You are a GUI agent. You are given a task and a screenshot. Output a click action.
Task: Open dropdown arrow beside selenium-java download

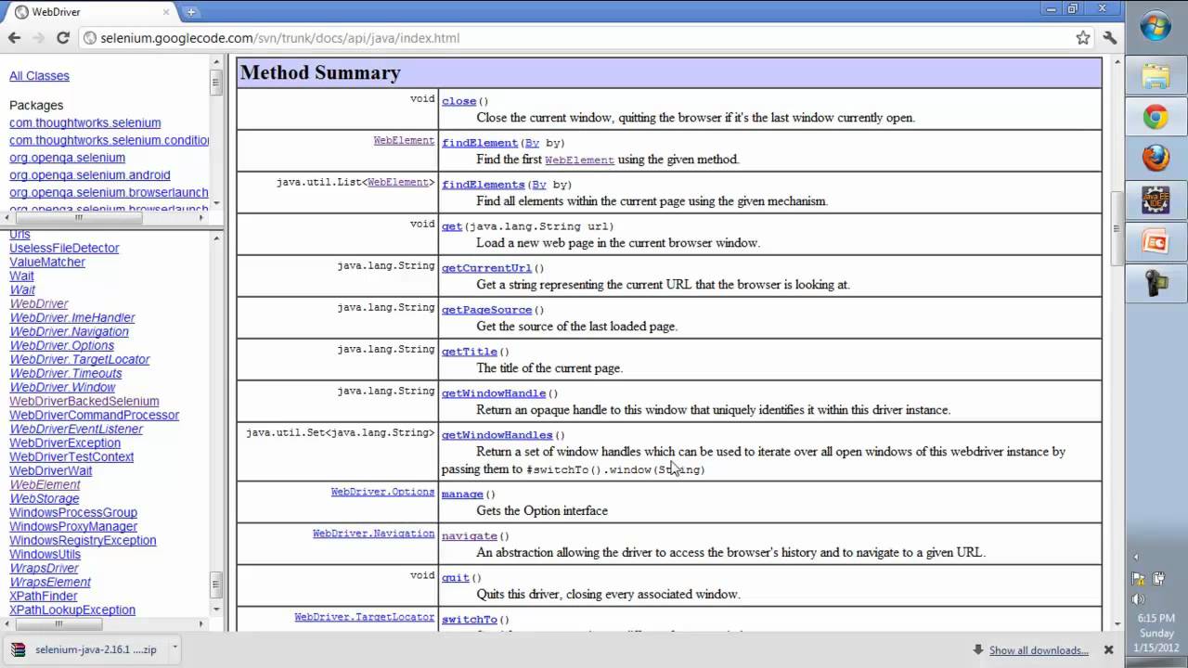pos(174,649)
